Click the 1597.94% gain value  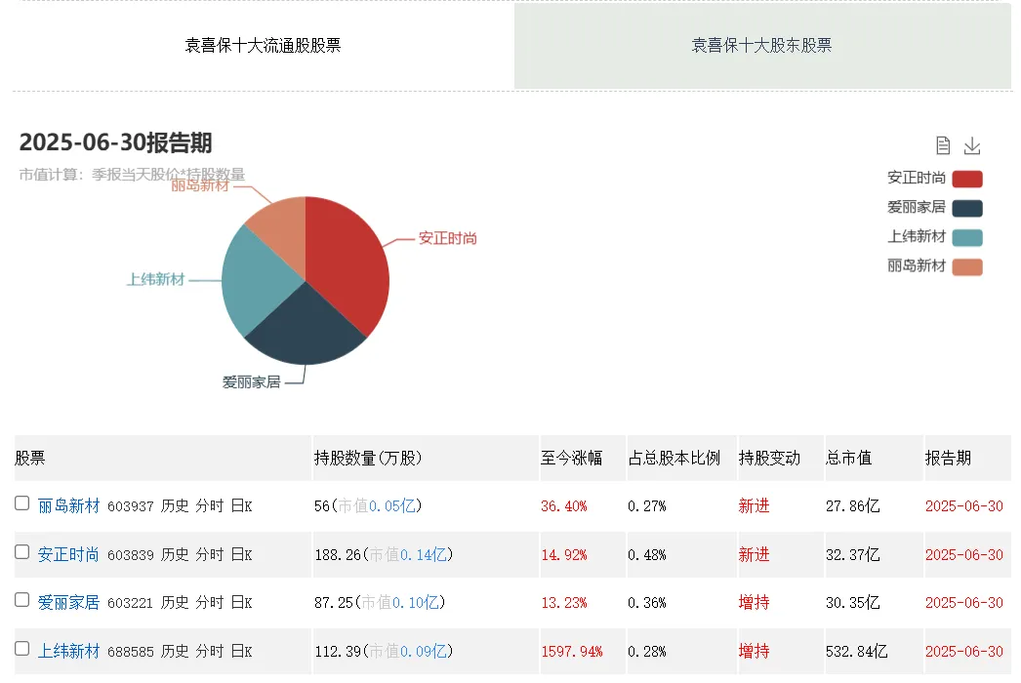572,651
